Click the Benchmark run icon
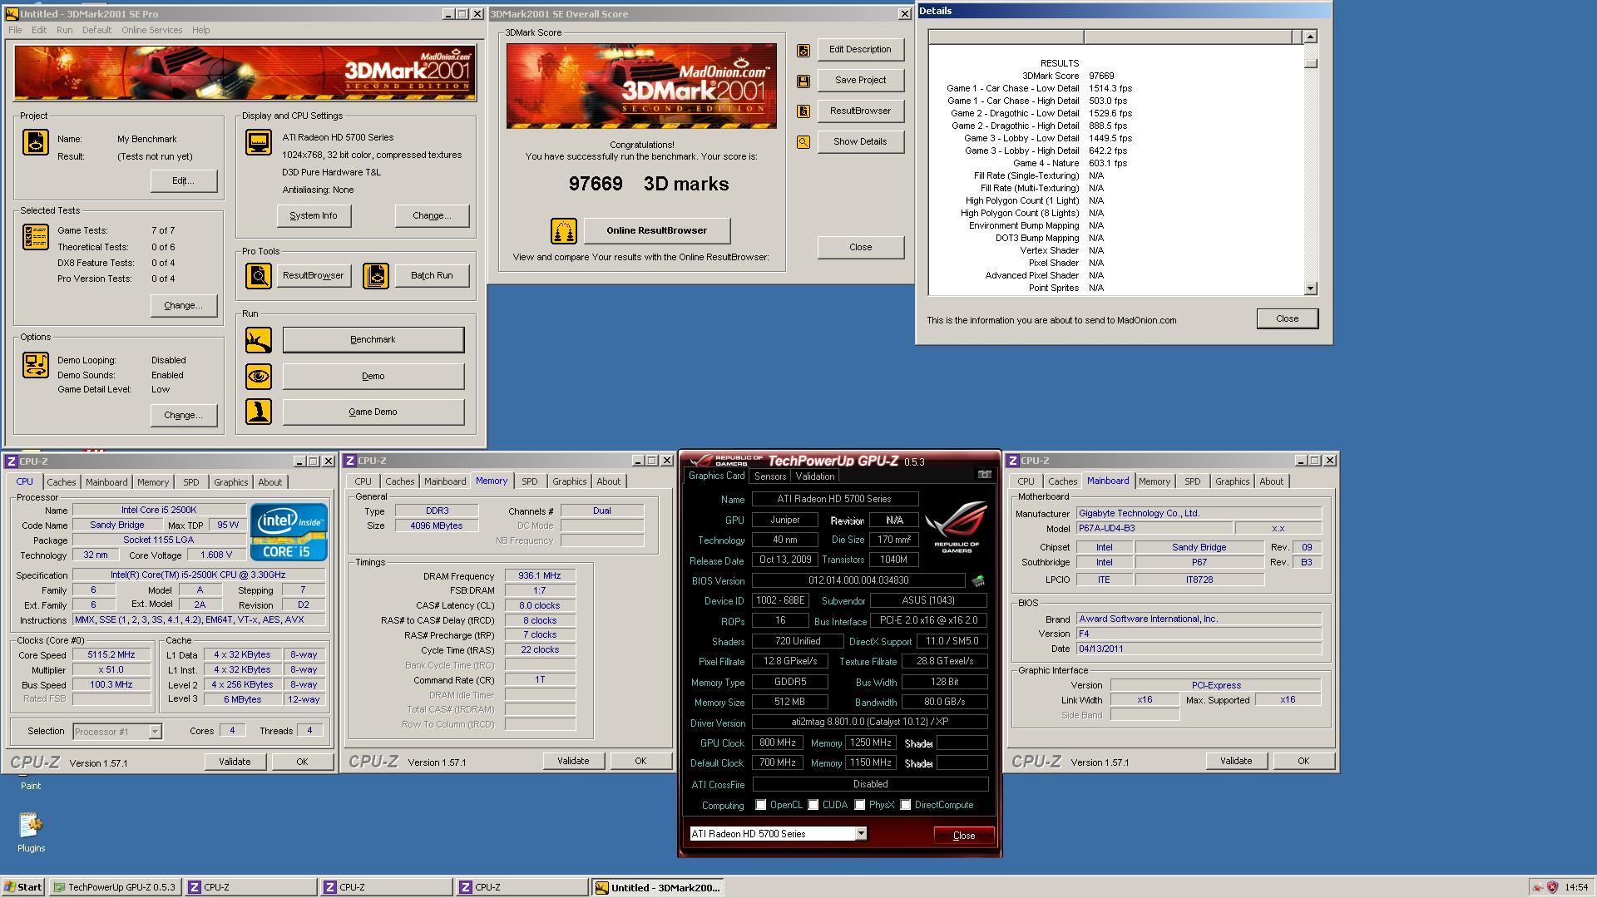 pos(258,339)
